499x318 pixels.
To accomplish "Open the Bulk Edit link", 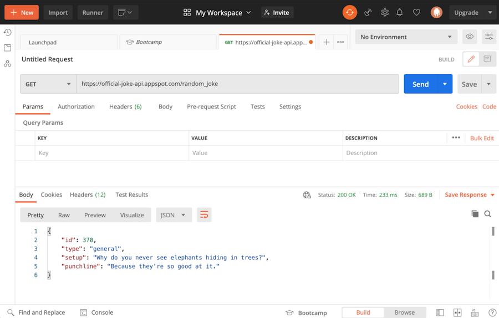I will pyautogui.click(x=482, y=138).
